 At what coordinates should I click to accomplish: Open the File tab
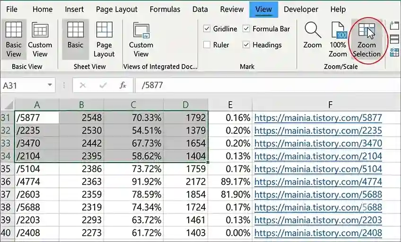click(12, 9)
